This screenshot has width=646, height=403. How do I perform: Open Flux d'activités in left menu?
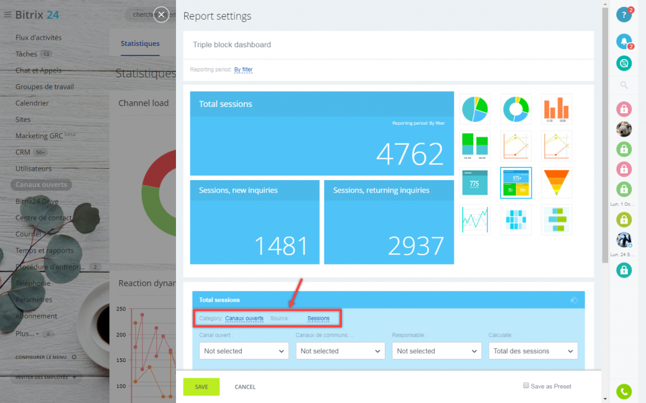point(38,37)
